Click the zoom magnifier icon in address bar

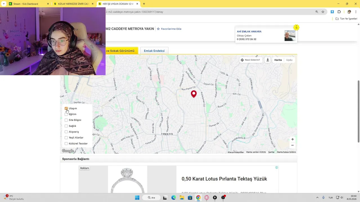point(317,12)
